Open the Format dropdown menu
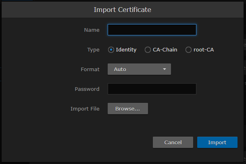 click(139, 69)
